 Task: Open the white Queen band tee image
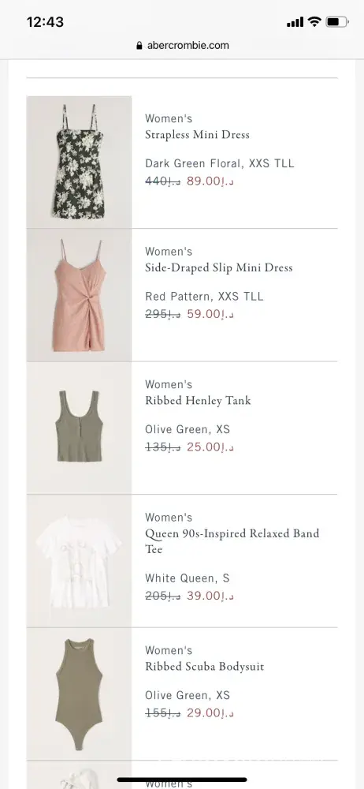coord(79,560)
